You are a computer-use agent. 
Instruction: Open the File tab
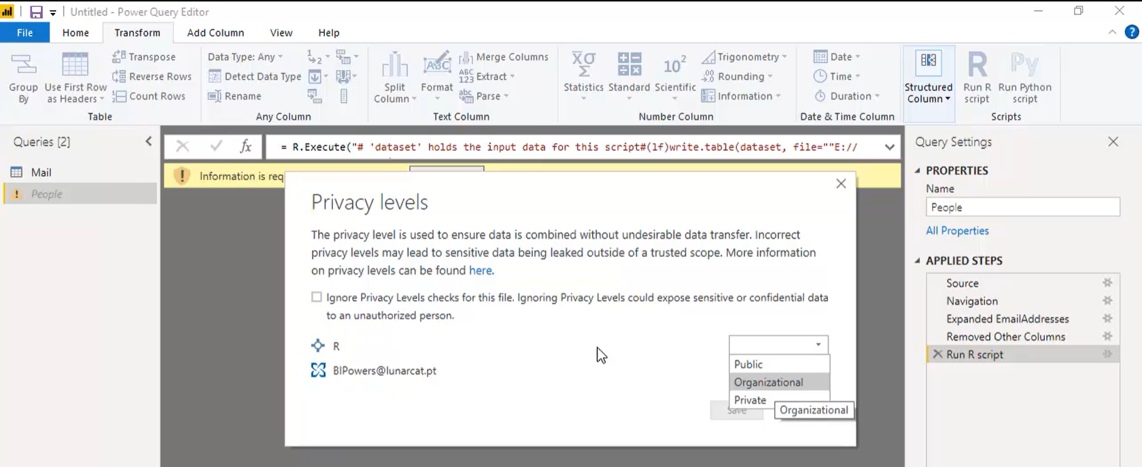tap(24, 33)
